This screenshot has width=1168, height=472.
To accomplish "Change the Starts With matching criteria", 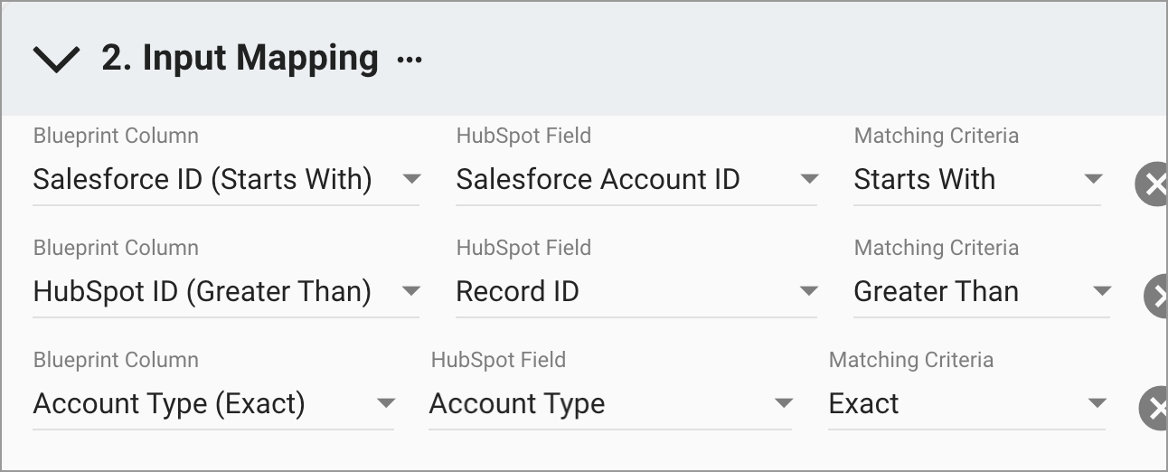I will [977, 180].
